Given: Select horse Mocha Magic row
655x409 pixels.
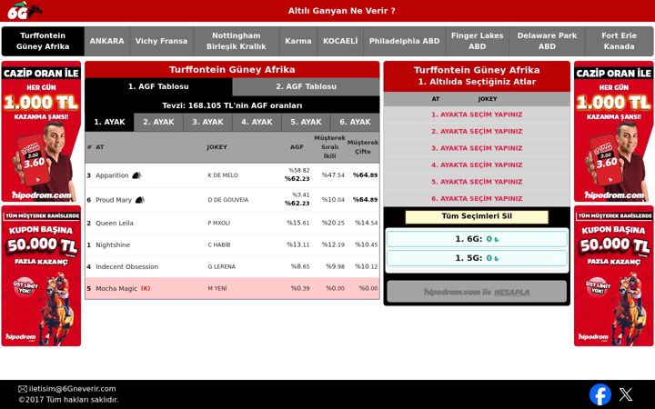Looking at the screenshot, I should [232, 288].
